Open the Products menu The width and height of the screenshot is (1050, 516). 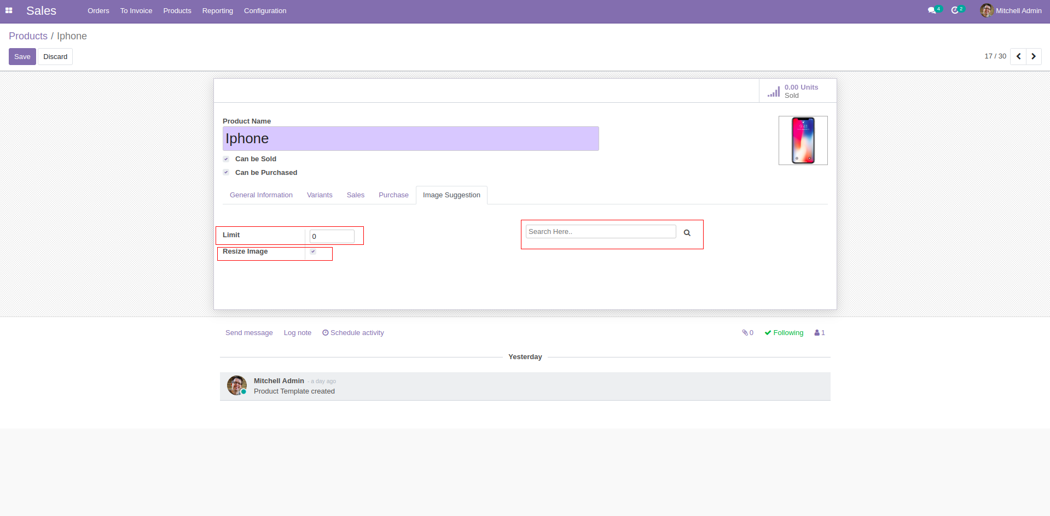[177, 11]
